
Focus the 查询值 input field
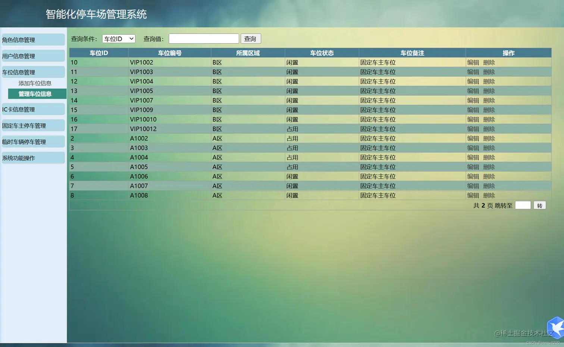pos(204,39)
